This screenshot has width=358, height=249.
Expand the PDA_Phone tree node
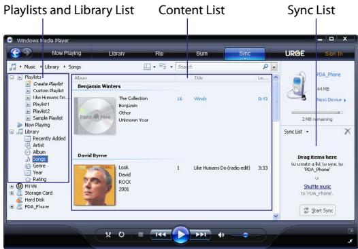point(12,207)
